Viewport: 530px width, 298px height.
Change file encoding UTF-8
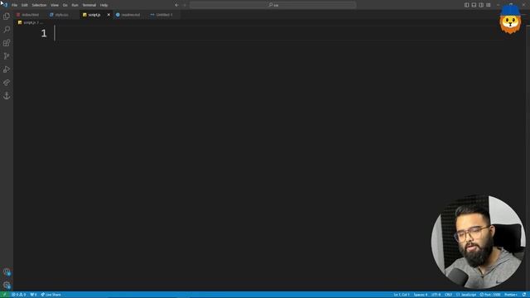point(436,295)
